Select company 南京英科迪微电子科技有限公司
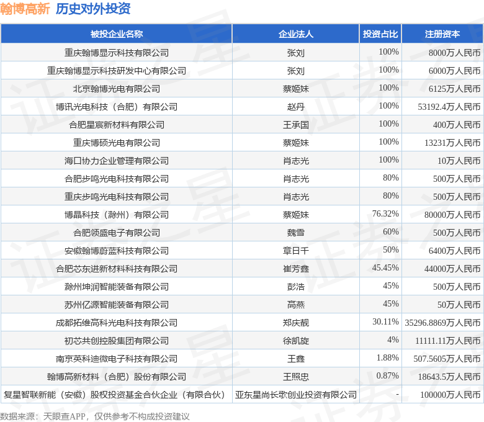The height and width of the screenshot is (422, 484). (x=117, y=359)
